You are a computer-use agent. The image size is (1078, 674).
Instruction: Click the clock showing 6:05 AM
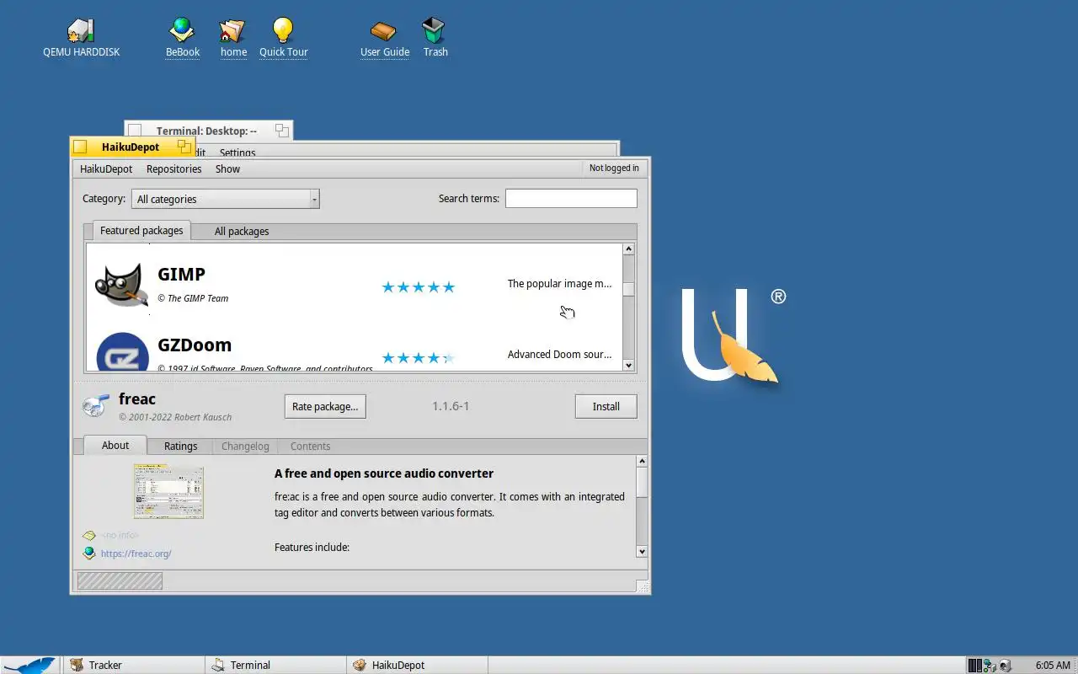[1053, 666]
